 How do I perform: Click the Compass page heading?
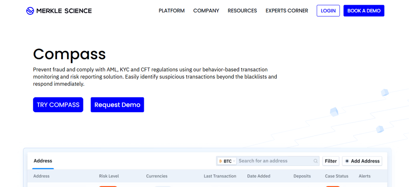(69, 54)
